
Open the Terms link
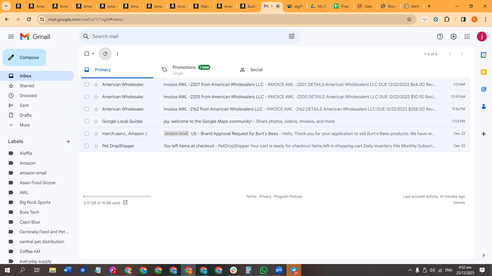251,196
